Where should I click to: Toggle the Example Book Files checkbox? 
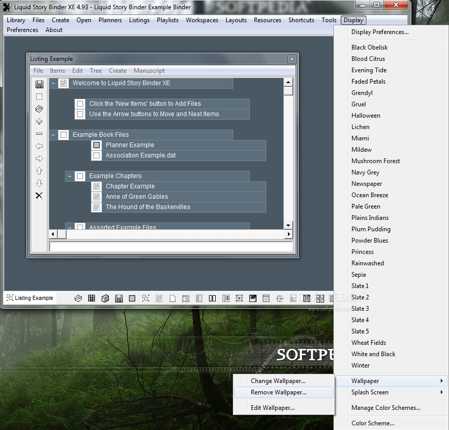coord(63,135)
